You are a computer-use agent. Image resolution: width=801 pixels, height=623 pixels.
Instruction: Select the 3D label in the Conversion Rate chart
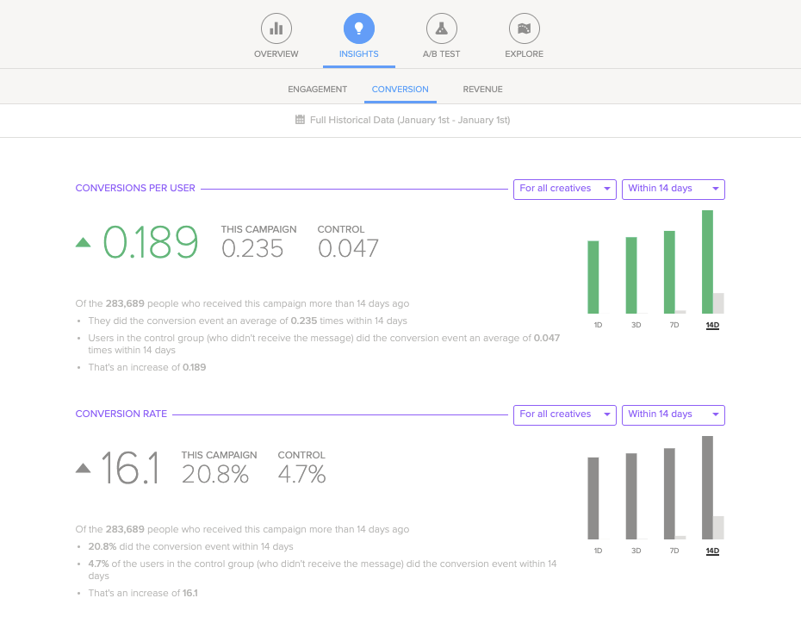click(636, 551)
